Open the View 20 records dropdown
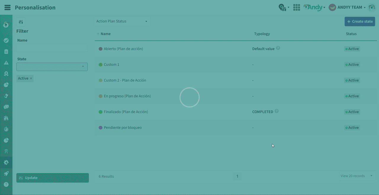The image size is (379, 195). coord(357,176)
